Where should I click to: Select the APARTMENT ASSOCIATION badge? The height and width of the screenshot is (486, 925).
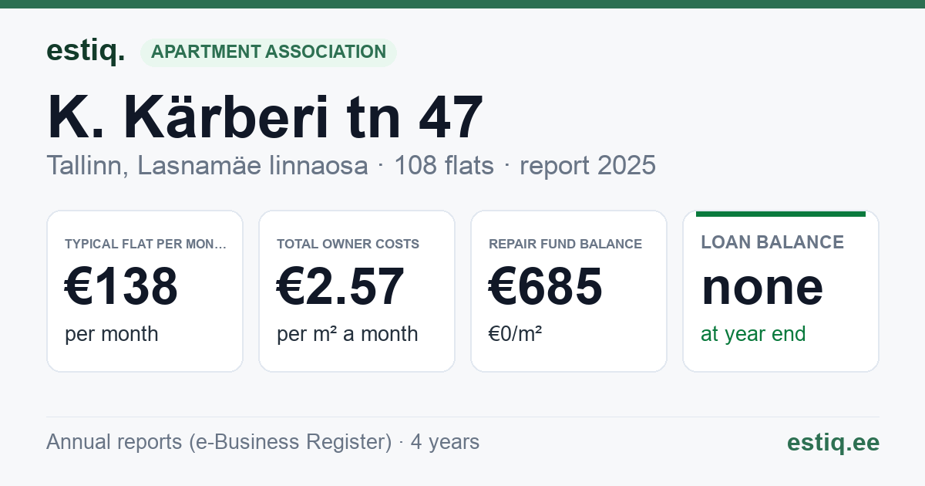point(268,52)
